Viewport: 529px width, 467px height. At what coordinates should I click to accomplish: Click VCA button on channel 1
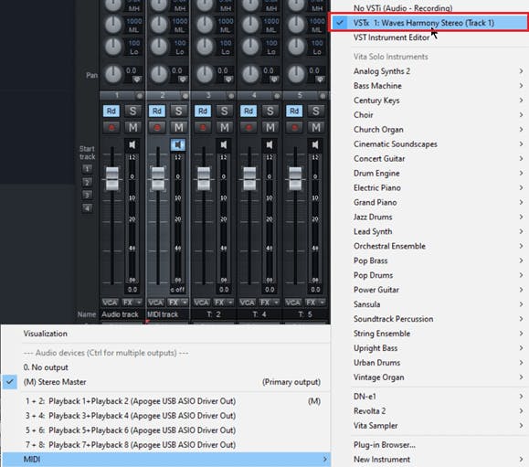pyautogui.click(x=110, y=302)
